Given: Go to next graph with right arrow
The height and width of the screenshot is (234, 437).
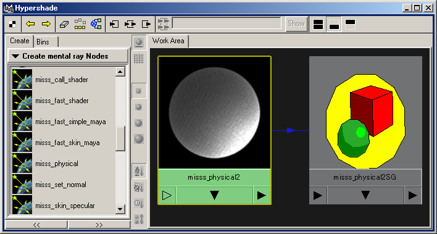Looking at the screenshot, I should pos(46,24).
